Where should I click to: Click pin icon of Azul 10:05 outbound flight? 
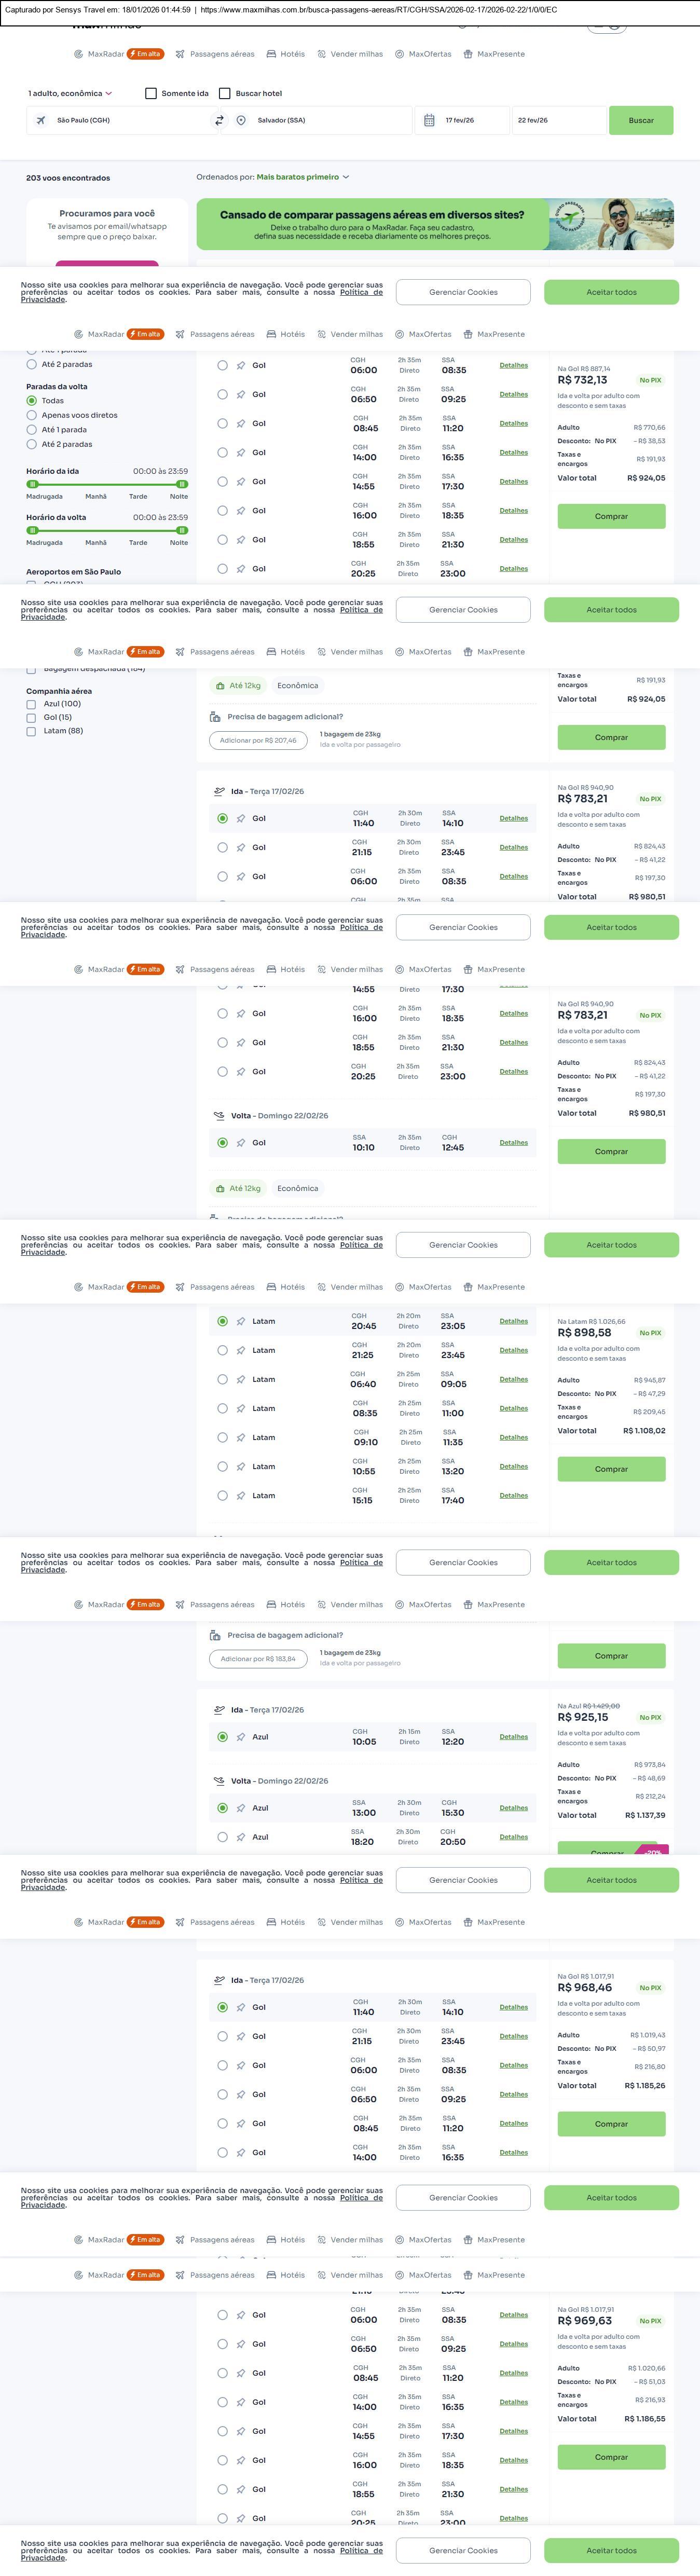[x=241, y=1737]
